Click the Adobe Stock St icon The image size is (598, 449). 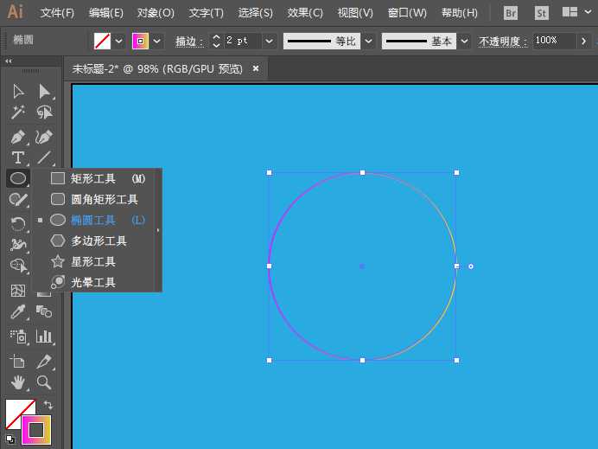tap(541, 13)
